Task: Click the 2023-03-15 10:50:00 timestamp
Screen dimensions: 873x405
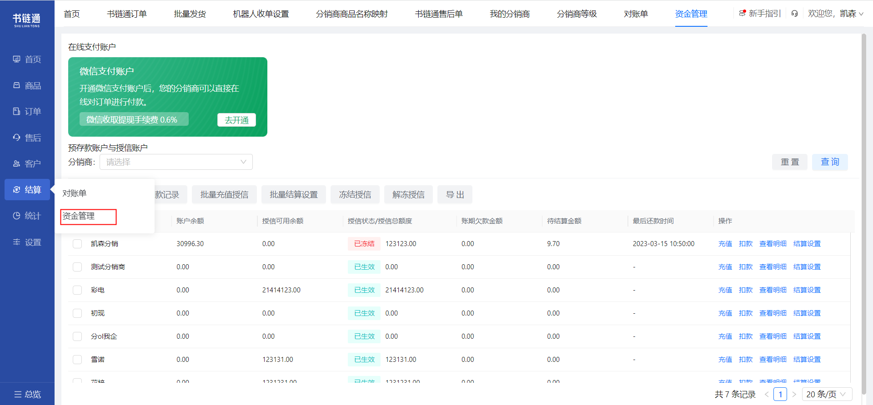Action: (x=663, y=244)
